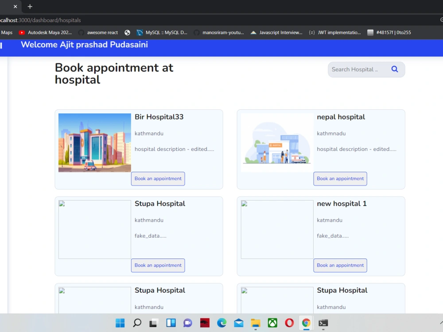Screen dimensions: 443x332
Task: Open Outlook mail from the taskbar
Action: coord(238,323)
